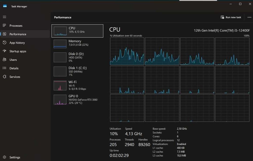253x161 pixels.
Task: Click the last graph in top row
Action: [232, 51]
